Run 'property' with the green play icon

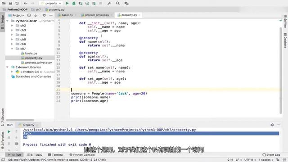pos(67,3)
